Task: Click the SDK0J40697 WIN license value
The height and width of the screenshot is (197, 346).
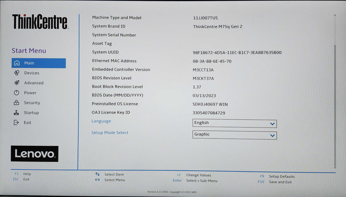Action: pyautogui.click(x=210, y=104)
